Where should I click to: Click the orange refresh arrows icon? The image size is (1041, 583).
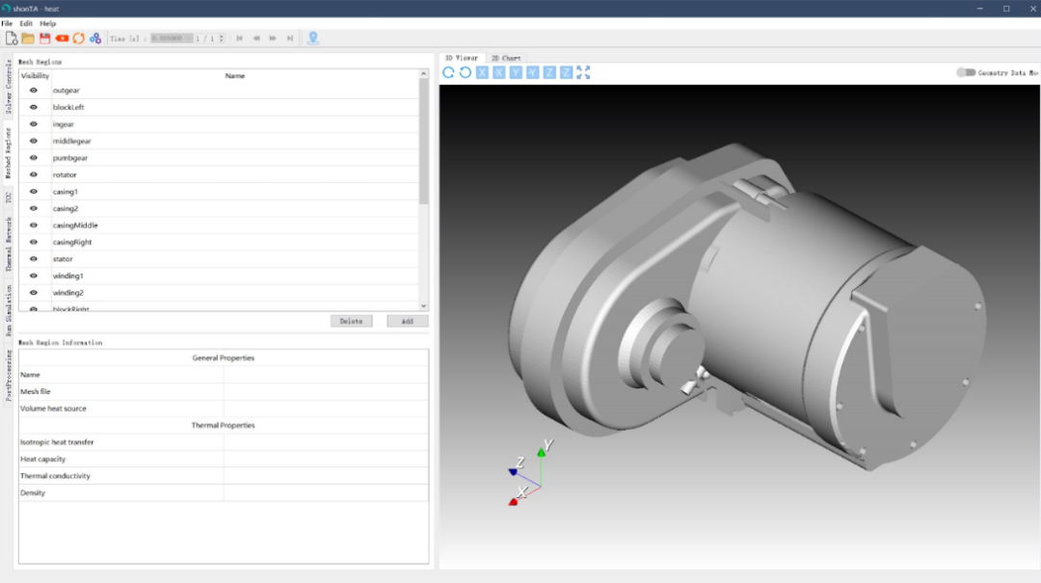coord(78,39)
